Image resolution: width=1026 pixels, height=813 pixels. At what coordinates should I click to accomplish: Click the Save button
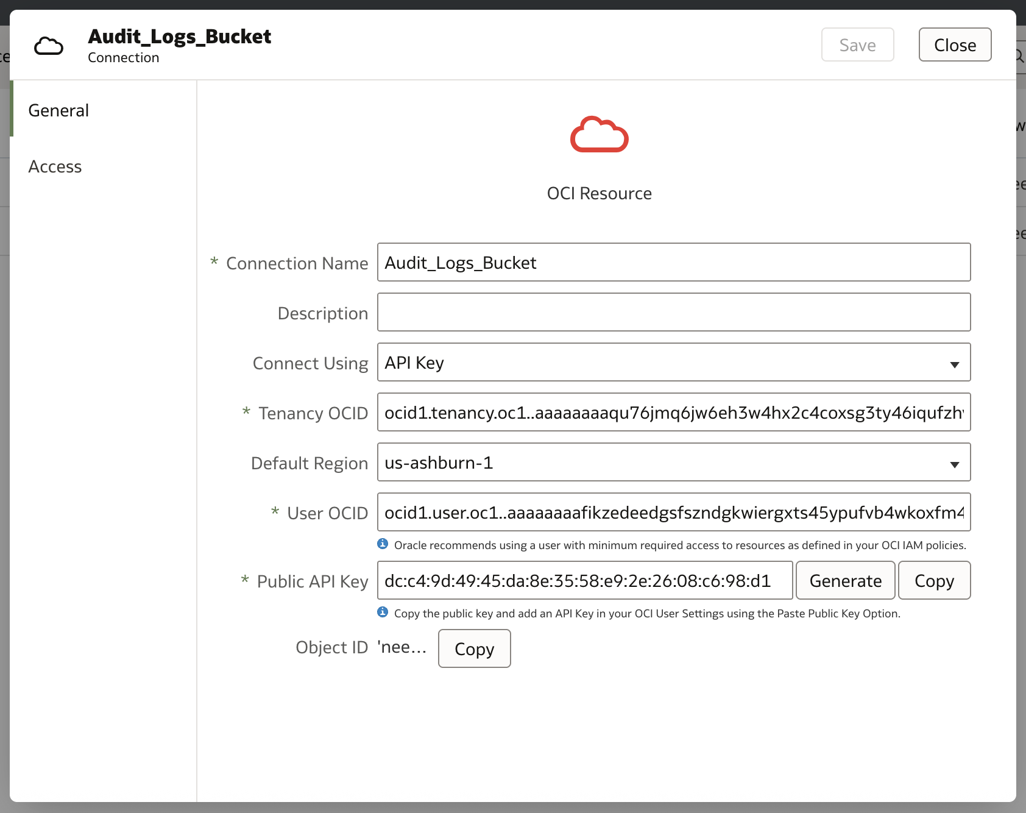point(857,44)
